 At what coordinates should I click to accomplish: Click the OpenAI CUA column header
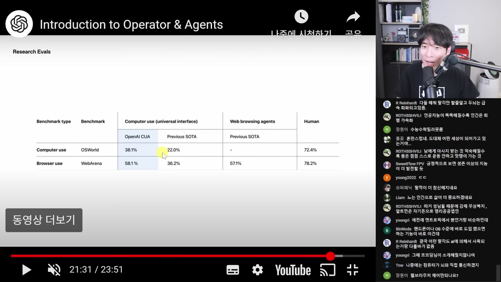[x=138, y=137]
